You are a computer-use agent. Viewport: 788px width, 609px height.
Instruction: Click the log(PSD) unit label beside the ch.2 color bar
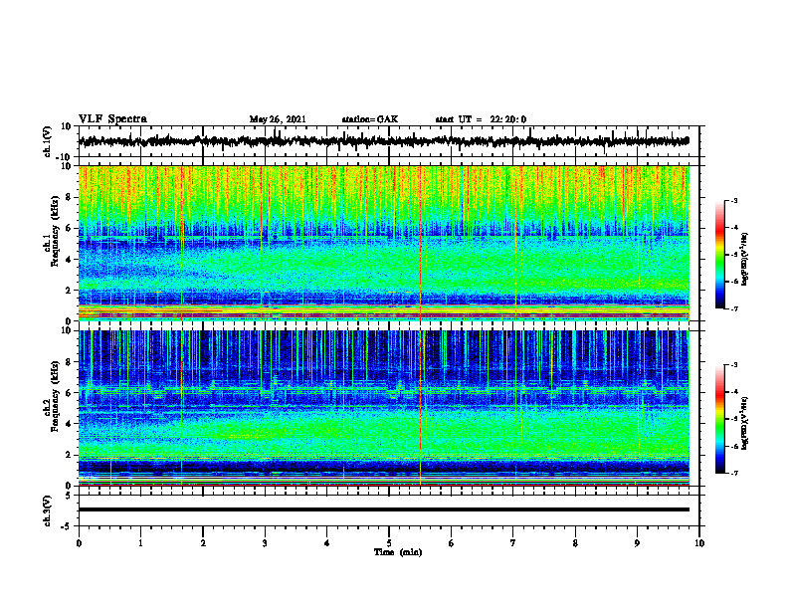click(745, 424)
